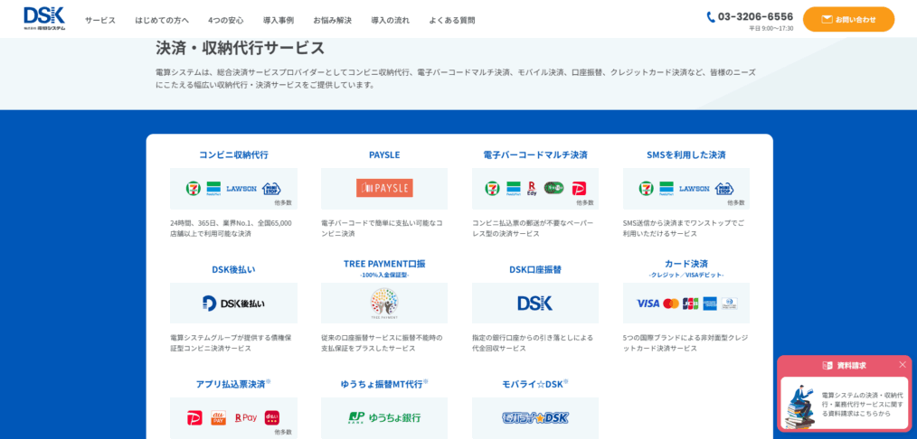Open the コンビニ収納代行 service title
The image size is (917, 439).
[x=234, y=154]
